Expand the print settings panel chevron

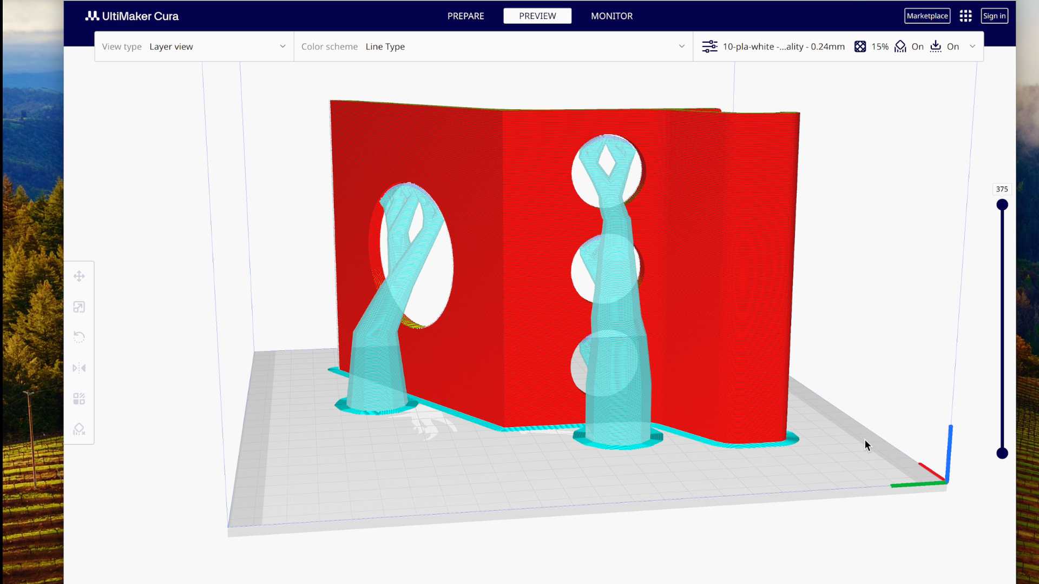(x=972, y=47)
